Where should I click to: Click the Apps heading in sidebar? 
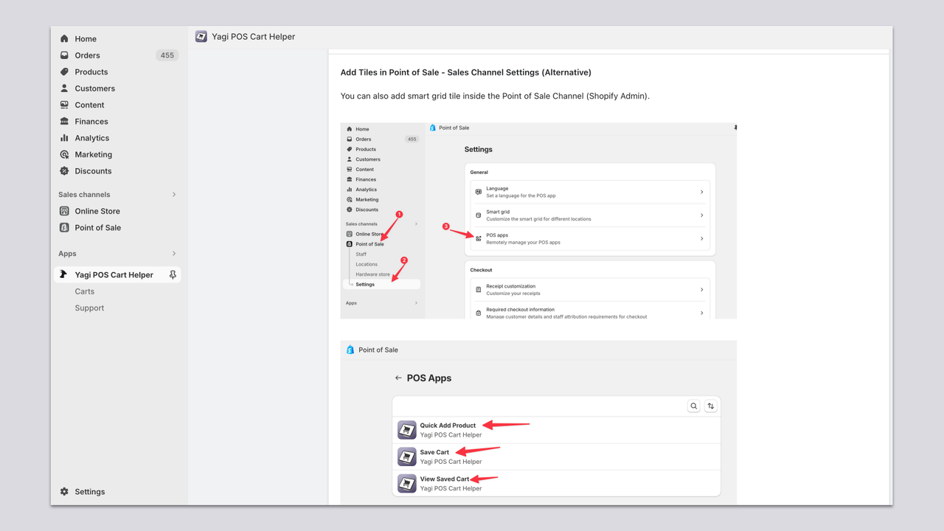tap(67, 254)
